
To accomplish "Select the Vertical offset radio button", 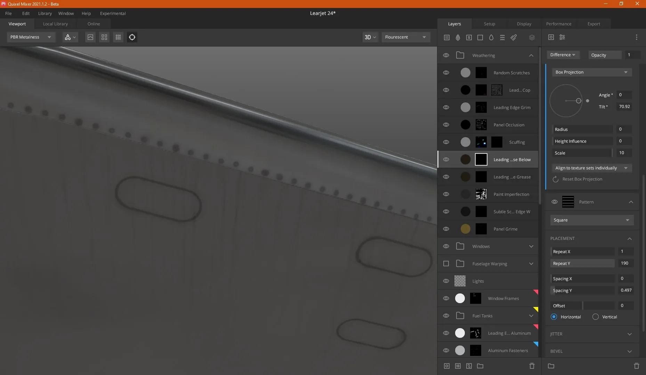I will (596, 317).
